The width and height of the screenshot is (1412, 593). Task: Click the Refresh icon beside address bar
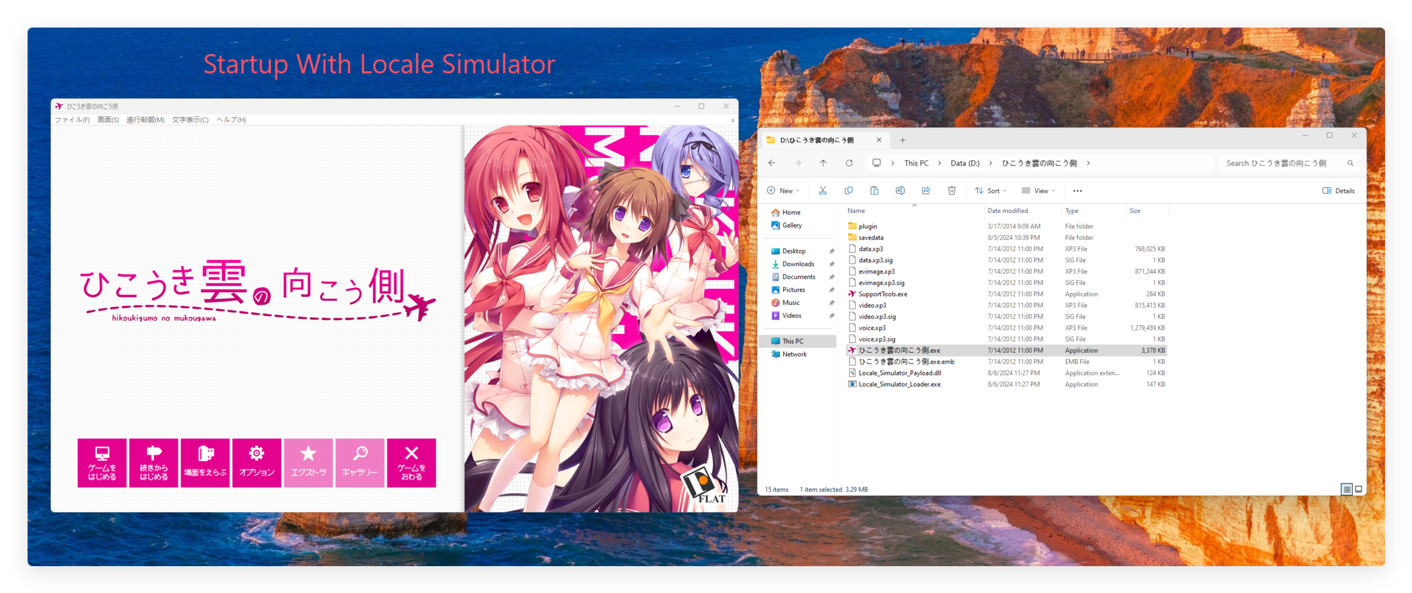(848, 163)
